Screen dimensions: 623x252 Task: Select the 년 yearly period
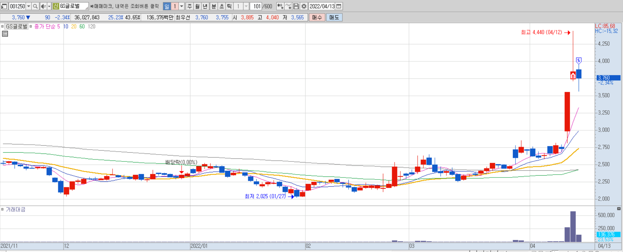[x=205, y=6]
